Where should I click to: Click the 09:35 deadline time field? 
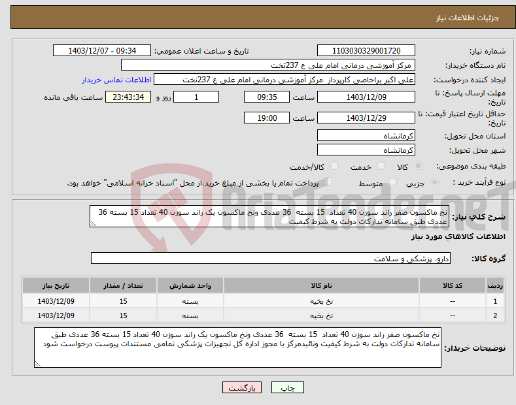click(267, 97)
